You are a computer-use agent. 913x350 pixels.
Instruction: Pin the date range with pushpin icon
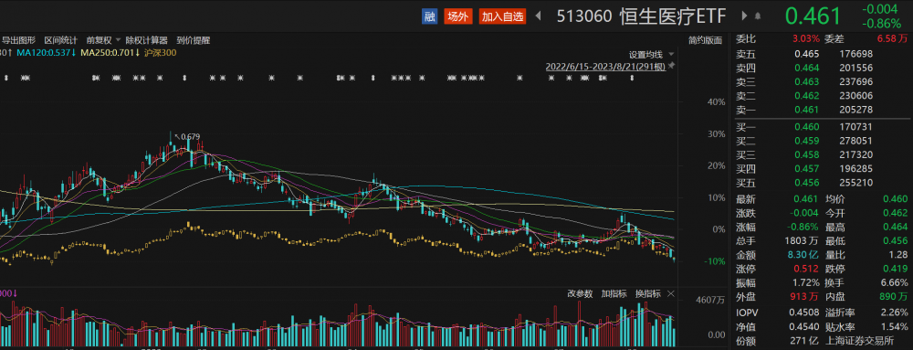(x=671, y=66)
